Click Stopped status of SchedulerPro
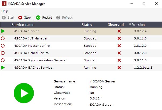The height and width of the screenshot is (110, 162). 90,53
